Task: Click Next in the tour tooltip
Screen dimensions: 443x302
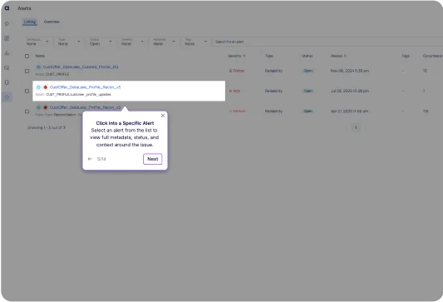Action: (153, 159)
